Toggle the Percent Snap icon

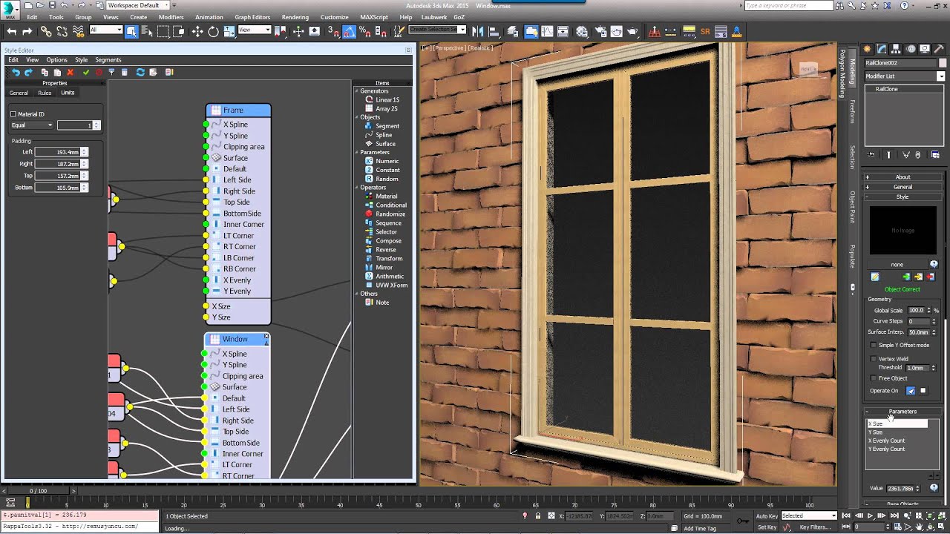(x=364, y=31)
